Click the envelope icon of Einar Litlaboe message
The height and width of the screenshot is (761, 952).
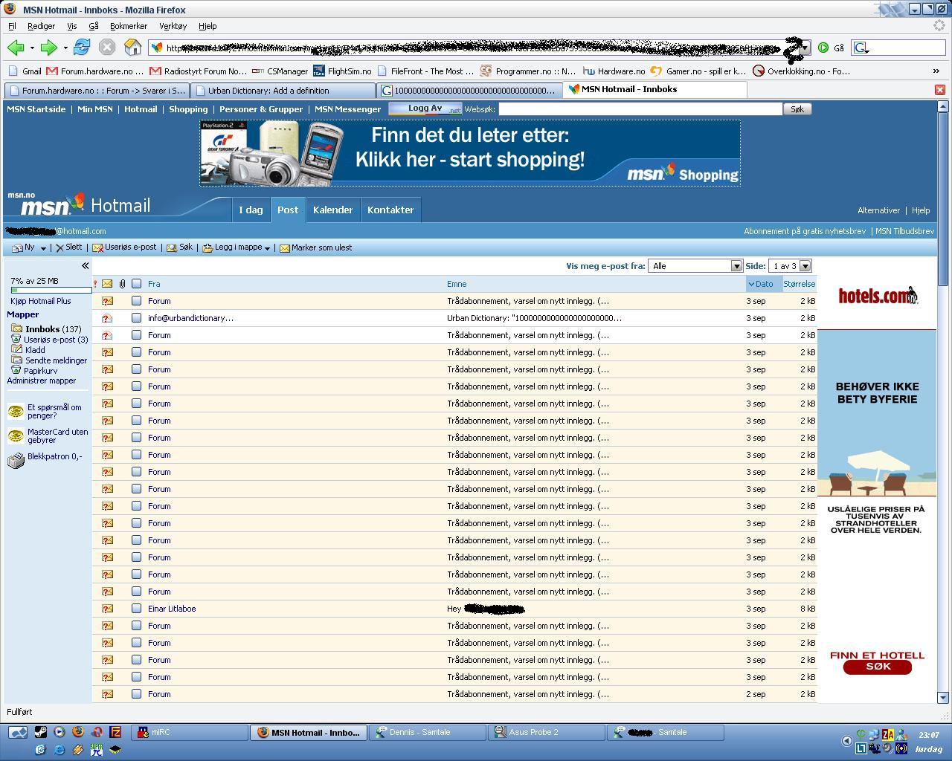coord(107,609)
